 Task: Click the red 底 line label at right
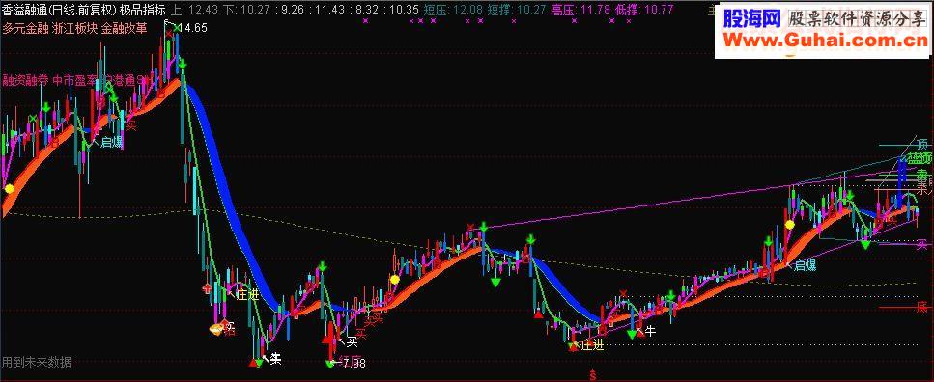click(922, 308)
